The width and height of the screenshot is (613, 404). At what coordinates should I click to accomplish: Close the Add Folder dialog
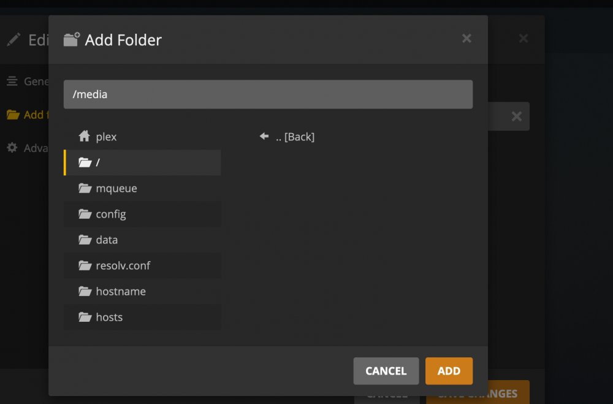466,39
